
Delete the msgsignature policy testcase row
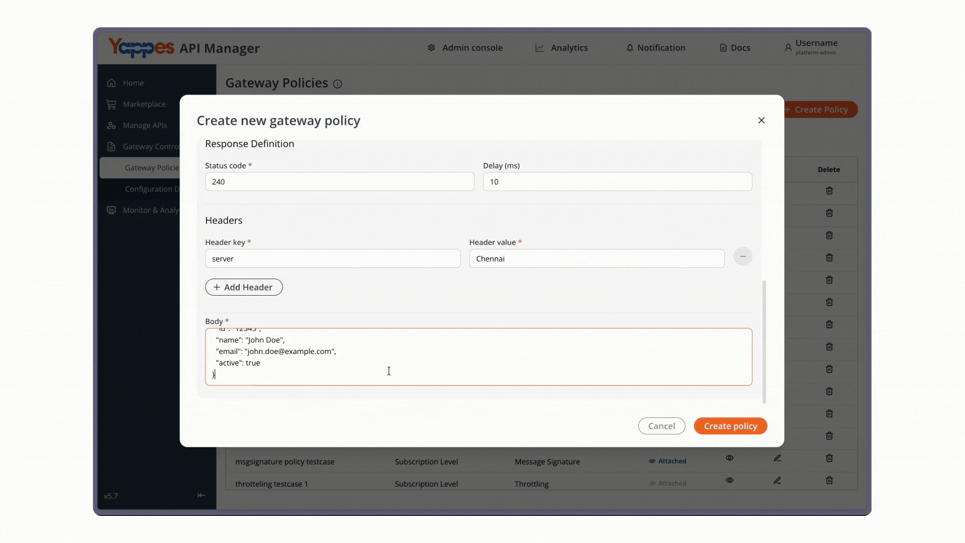coord(829,458)
